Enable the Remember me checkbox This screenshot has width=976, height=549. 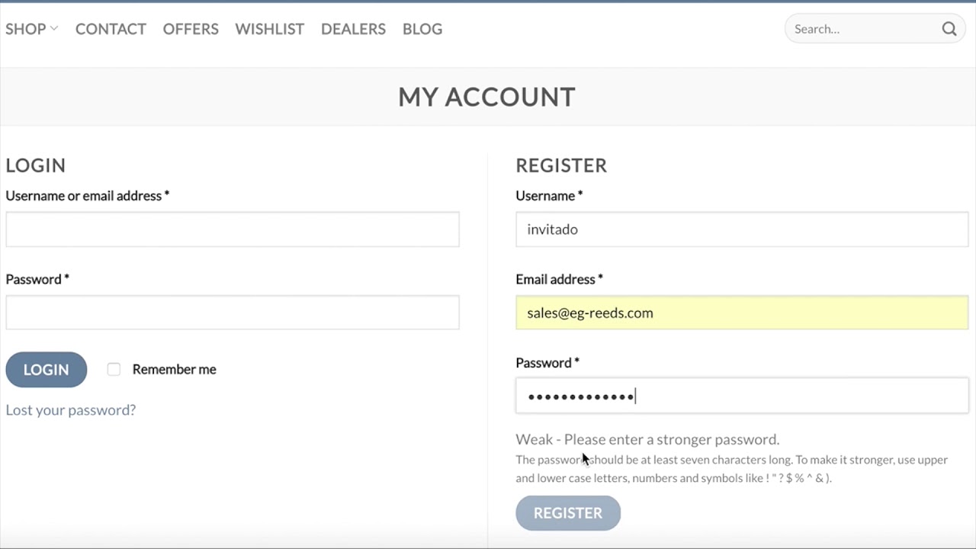pos(114,370)
